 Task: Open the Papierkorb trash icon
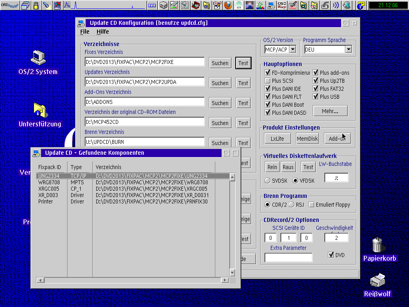[x=377, y=245]
